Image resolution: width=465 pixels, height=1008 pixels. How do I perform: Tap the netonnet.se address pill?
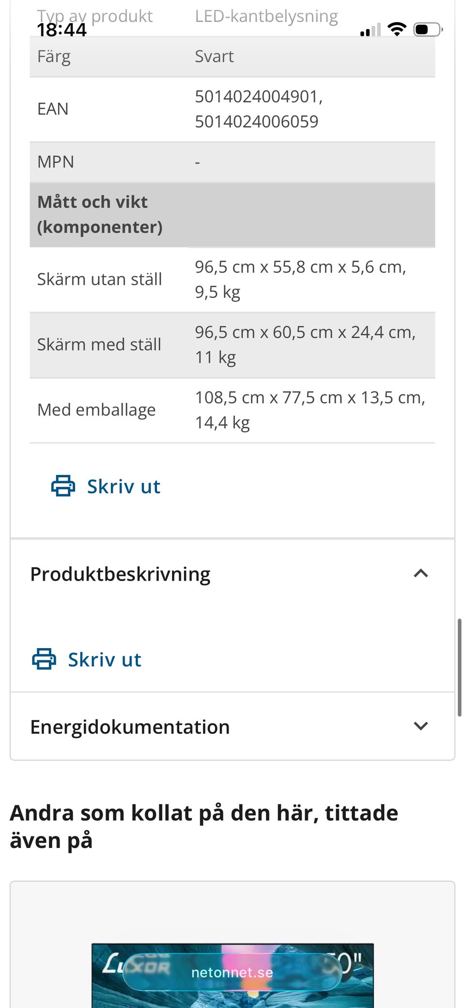(x=232, y=972)
